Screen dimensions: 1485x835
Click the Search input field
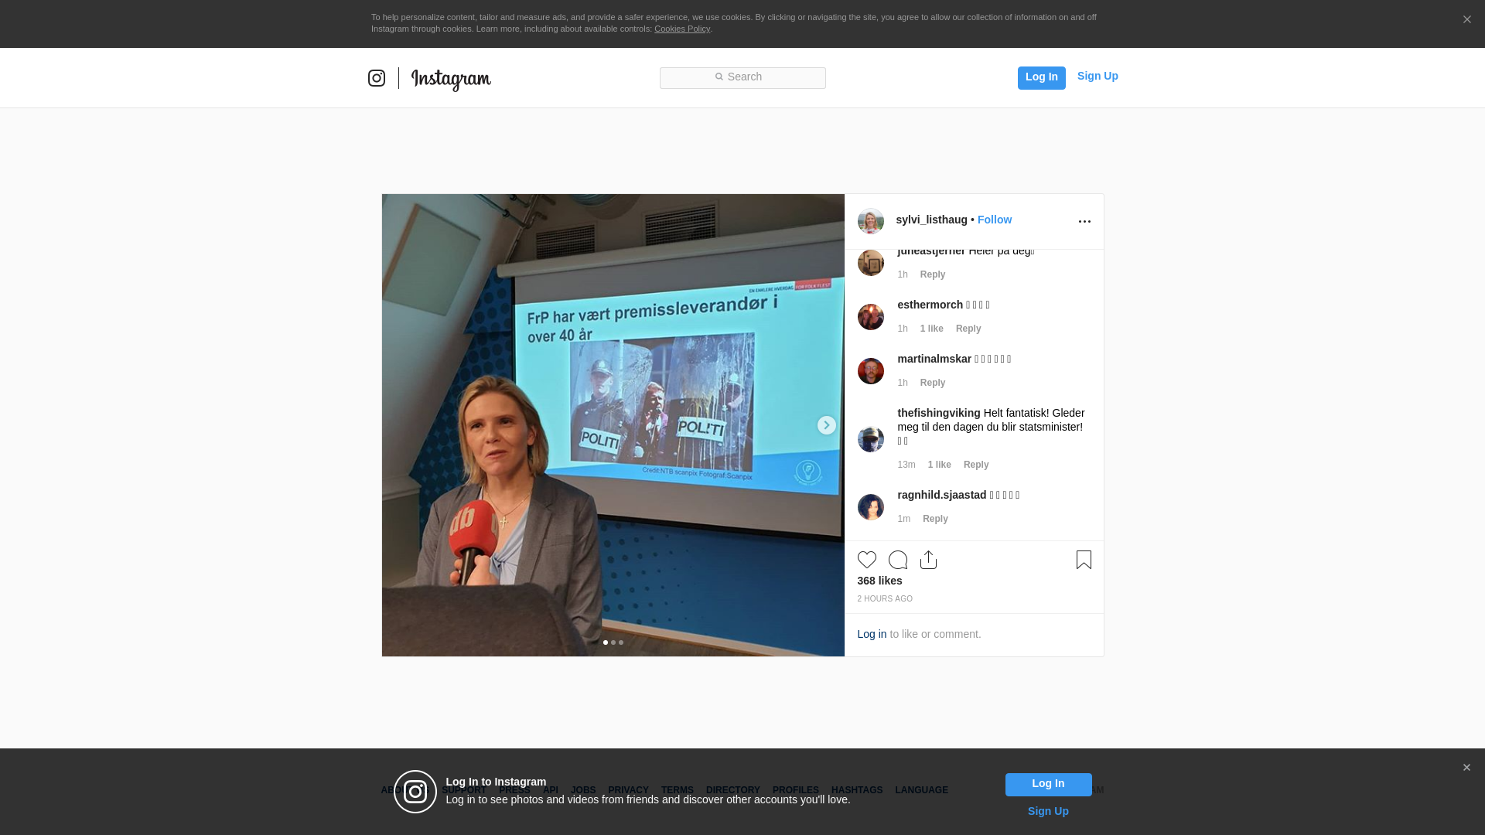[742, 78]
